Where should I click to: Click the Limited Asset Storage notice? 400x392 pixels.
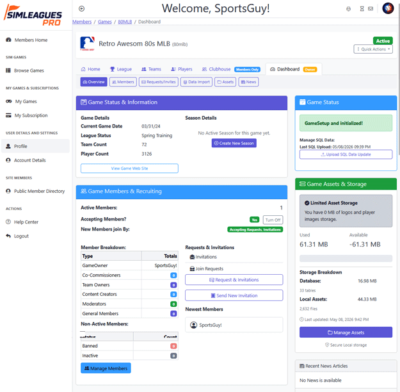[346, 211]
